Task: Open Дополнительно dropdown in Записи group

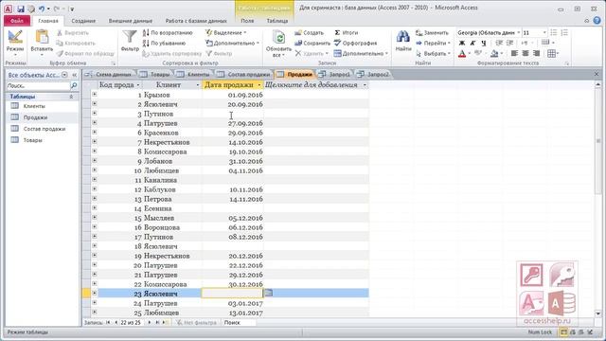Action: tap(361, 53)
